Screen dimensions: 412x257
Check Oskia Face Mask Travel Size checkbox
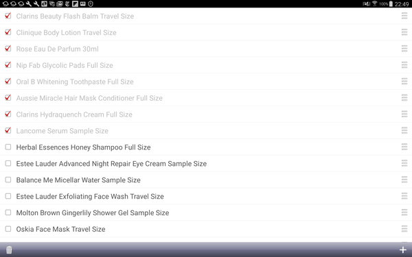tap(8, 229)
